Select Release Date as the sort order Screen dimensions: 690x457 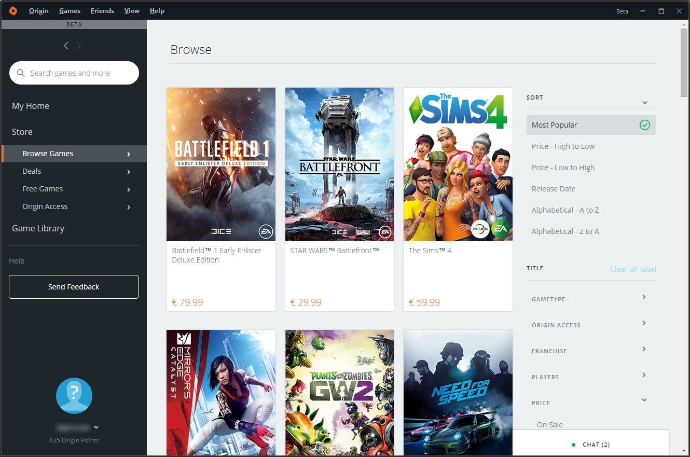554,188
